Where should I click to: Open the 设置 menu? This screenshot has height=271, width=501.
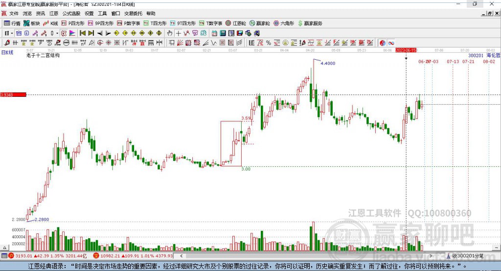click(x=89, y=13)
